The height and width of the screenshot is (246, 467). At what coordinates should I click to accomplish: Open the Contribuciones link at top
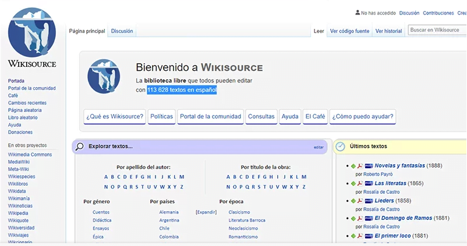438,13
